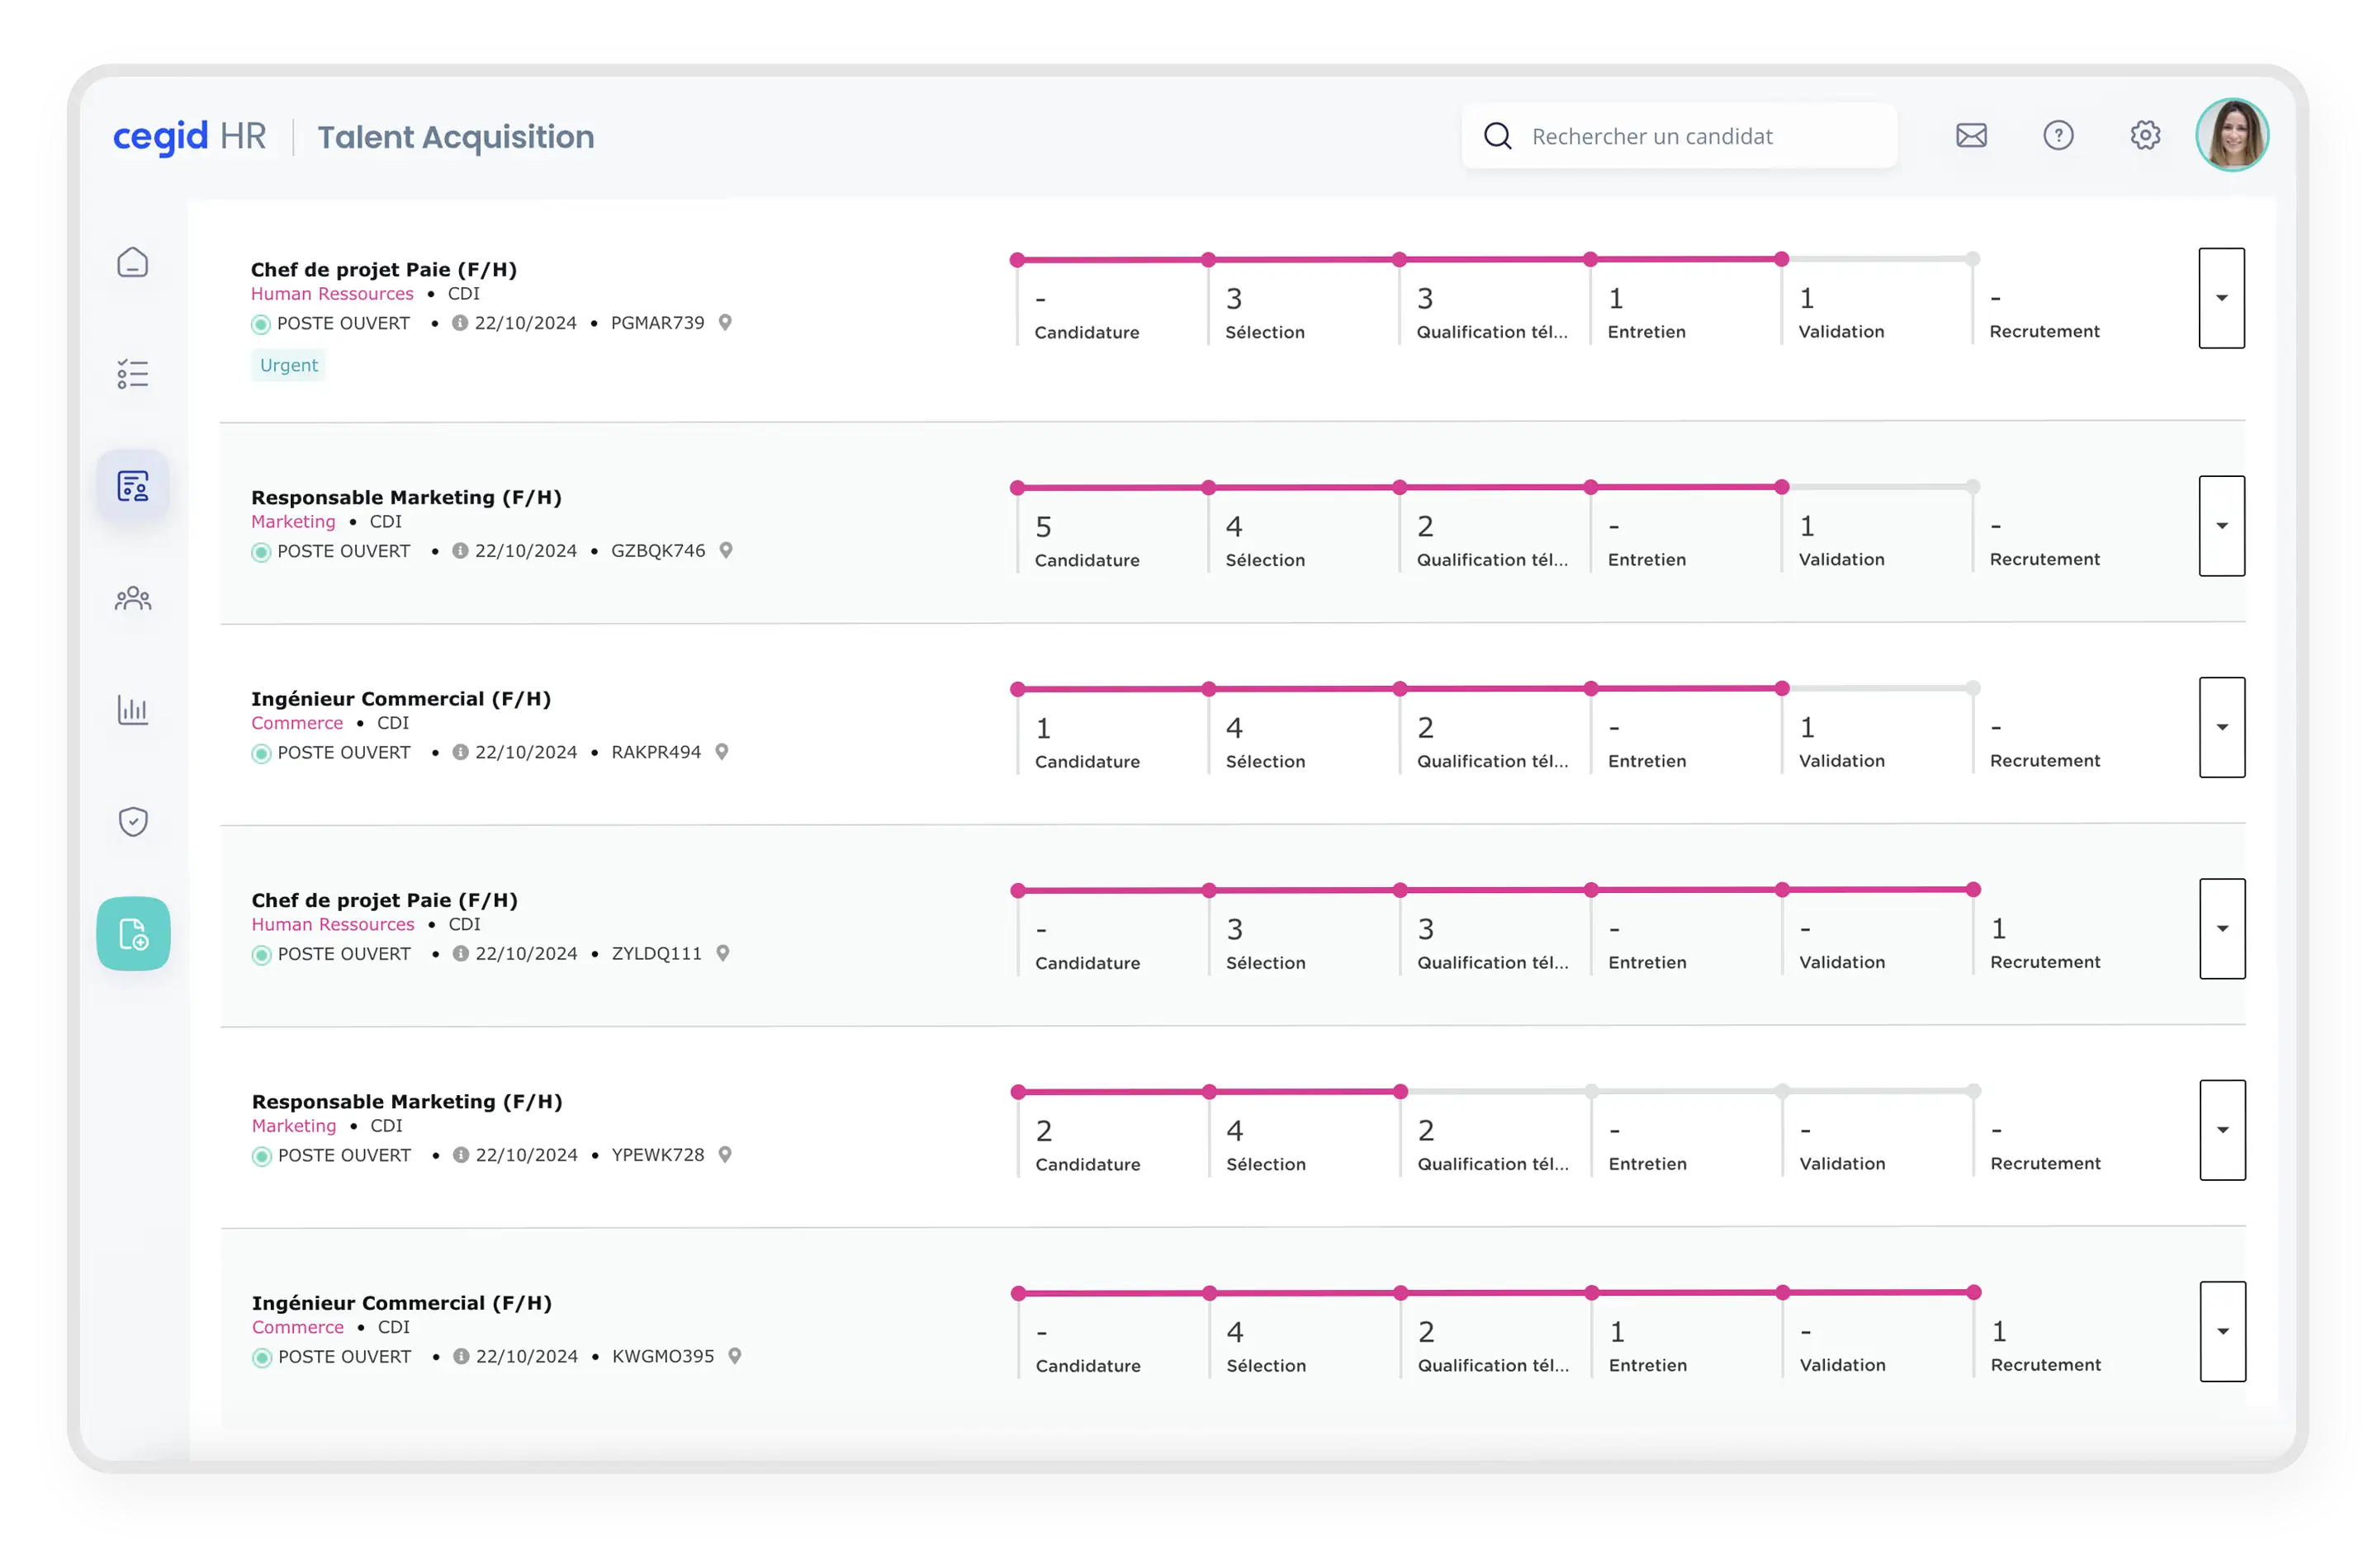The width and height of the screenshot is (2378, 1568).
Task: Click the teal create document icon
Action: tap(133, 933)
